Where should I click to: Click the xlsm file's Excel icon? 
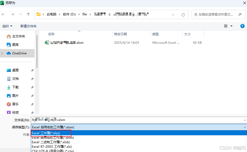pos(47,43)
